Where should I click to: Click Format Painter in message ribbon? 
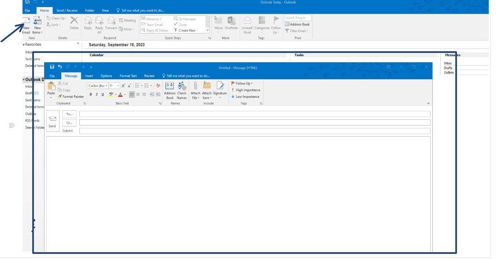[x=71, y=97]
